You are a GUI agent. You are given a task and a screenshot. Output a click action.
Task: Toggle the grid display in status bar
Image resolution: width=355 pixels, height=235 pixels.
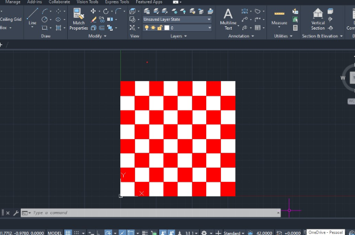pyautogui.click(x=68, y=233)
